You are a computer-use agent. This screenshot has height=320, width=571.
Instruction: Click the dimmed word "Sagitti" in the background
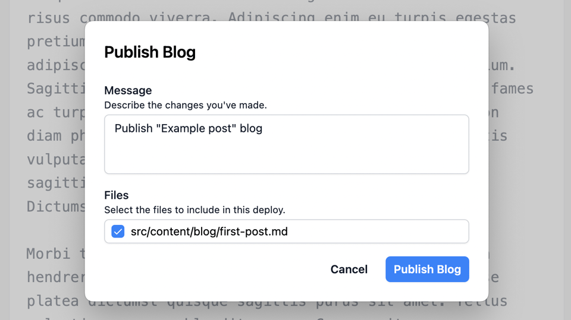pyautogui.click(x=56, y=89)
